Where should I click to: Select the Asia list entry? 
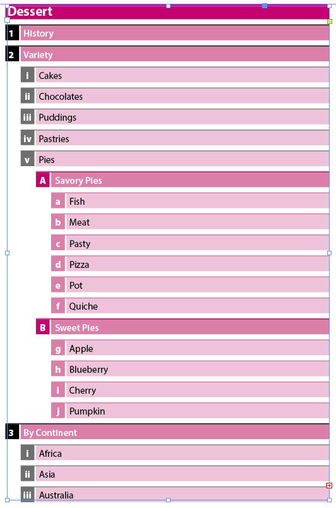click(175, 475)
